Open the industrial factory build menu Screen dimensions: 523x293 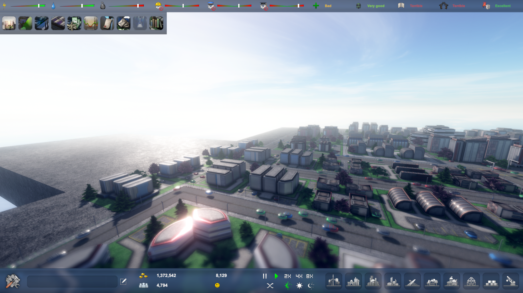(x=393, y=281)
